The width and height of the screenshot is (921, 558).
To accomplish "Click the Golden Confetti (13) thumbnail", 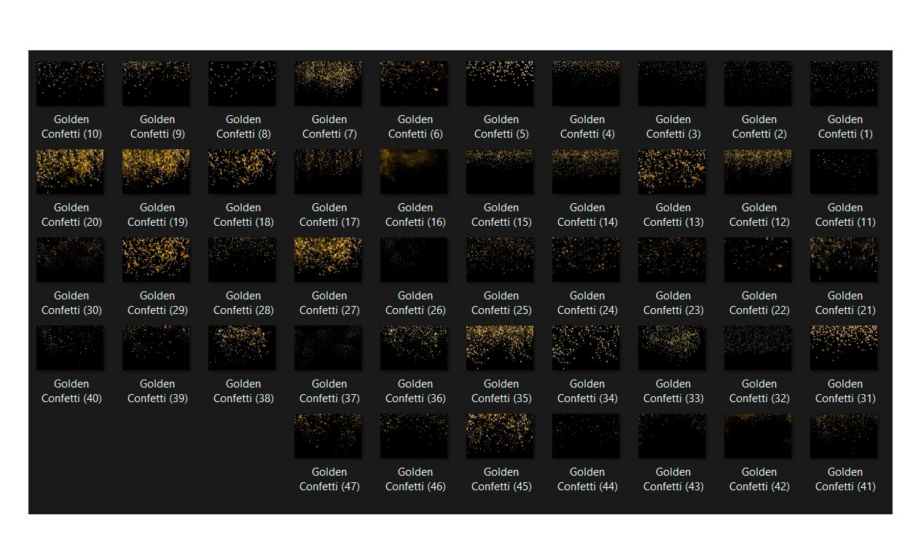I will pyautogui.click(x=672, y=171).
